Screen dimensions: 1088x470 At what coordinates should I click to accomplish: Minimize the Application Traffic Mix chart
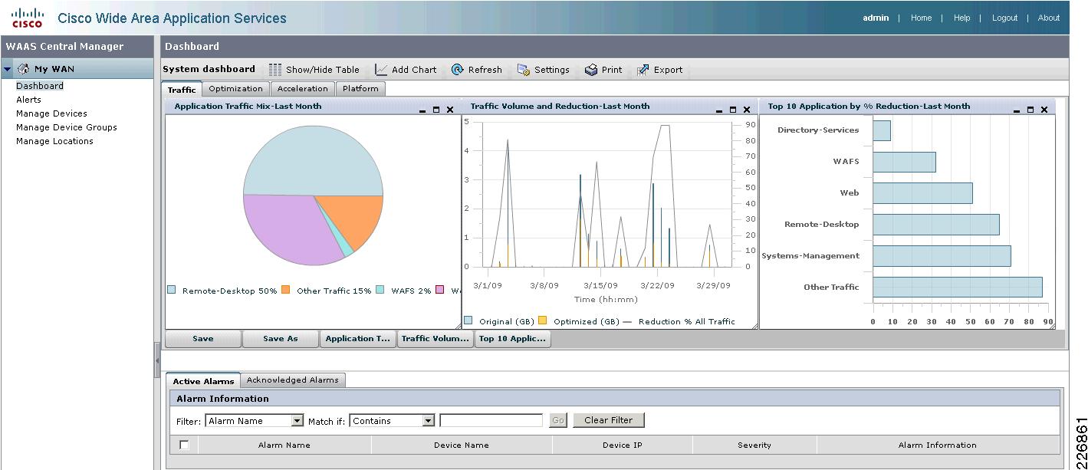coord(422,110)
